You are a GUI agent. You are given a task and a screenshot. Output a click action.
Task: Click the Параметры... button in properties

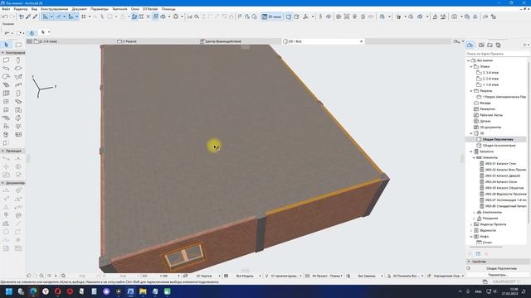[498, 275]
